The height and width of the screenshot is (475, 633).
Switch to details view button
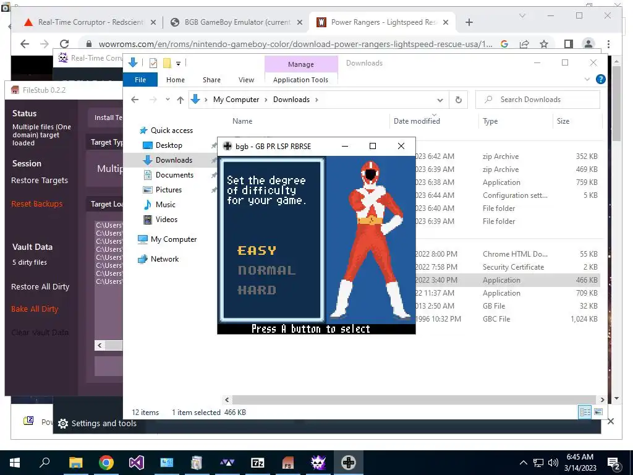click(585, 412)
